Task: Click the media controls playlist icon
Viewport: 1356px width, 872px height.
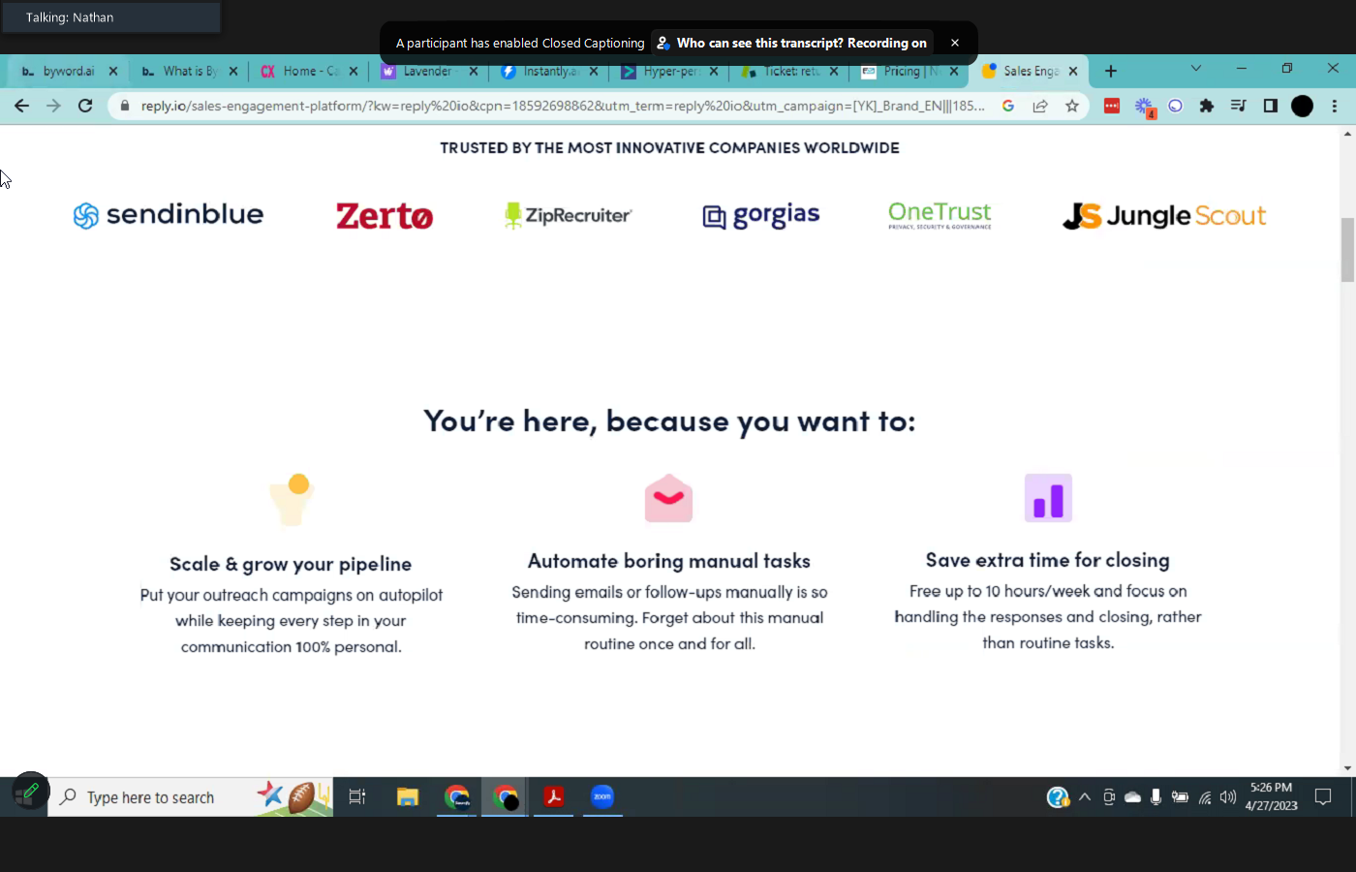Action: pyautogui.click(x=1238, y=107)
